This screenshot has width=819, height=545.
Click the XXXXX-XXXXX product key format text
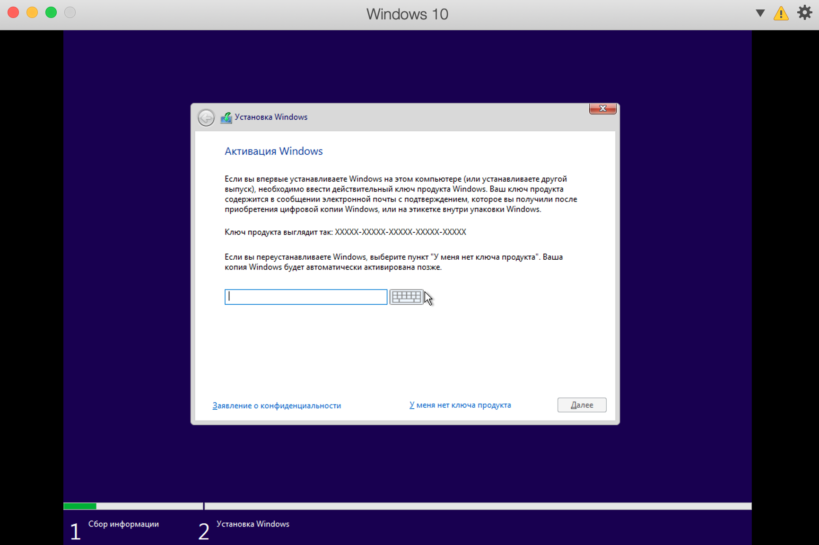point(401,232)
